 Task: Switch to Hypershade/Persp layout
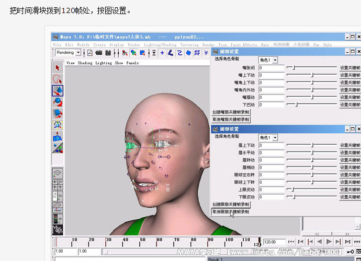[58, 219]
